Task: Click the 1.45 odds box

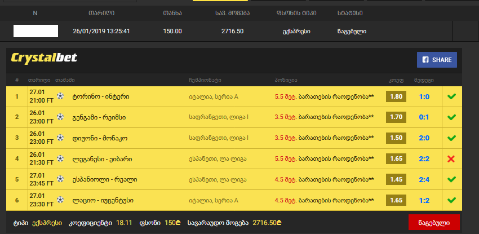Action: [396, 179]
